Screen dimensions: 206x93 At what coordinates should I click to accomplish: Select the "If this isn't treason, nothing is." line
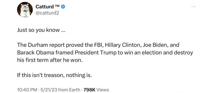click(x=54, y=75)
